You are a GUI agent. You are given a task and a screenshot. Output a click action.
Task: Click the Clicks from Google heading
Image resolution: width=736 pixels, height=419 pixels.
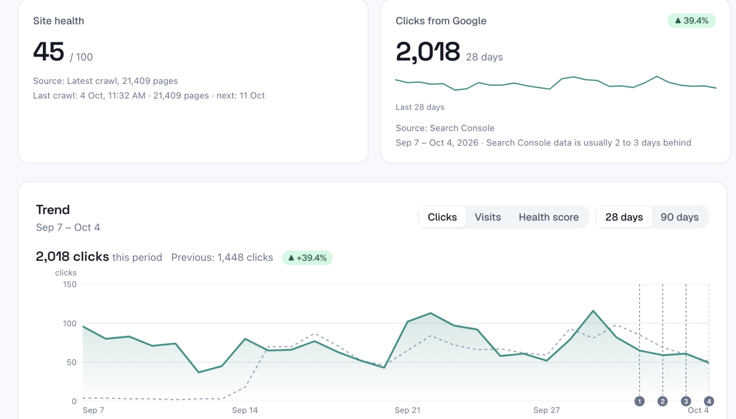pyautogui.click(x=441, y=21)
